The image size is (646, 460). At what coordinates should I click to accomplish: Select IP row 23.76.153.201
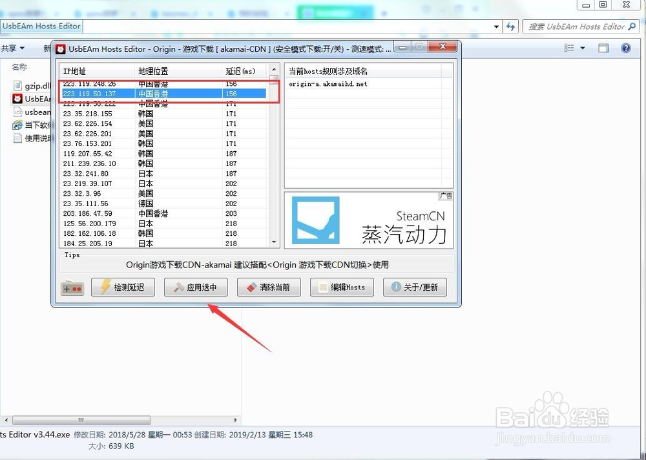164,143
